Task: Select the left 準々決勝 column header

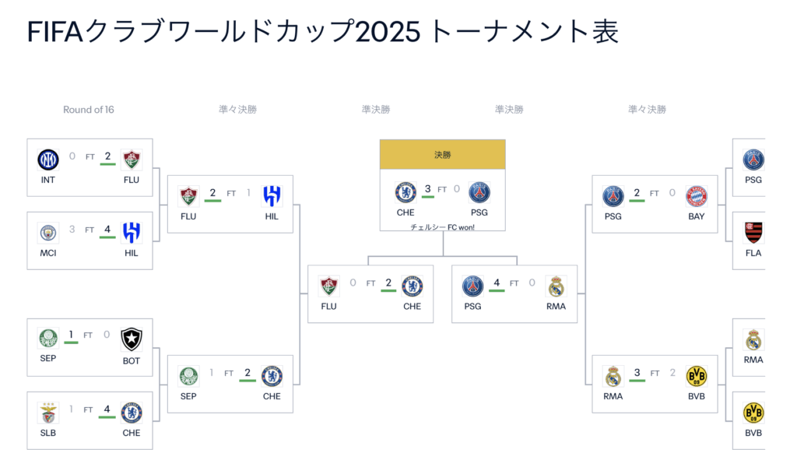Action: coord(238,109)
